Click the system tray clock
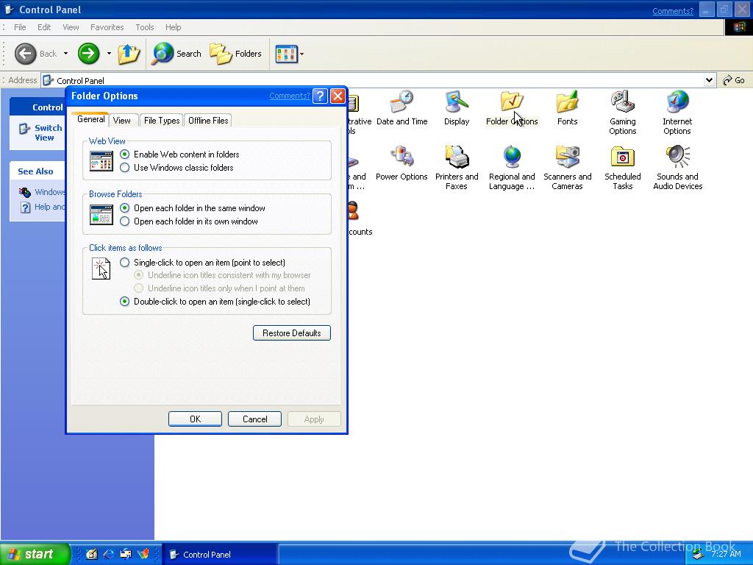 [x=726, y=554]
